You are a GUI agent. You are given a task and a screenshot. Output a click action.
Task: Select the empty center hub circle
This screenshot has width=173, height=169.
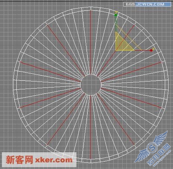tap(91, 85)
